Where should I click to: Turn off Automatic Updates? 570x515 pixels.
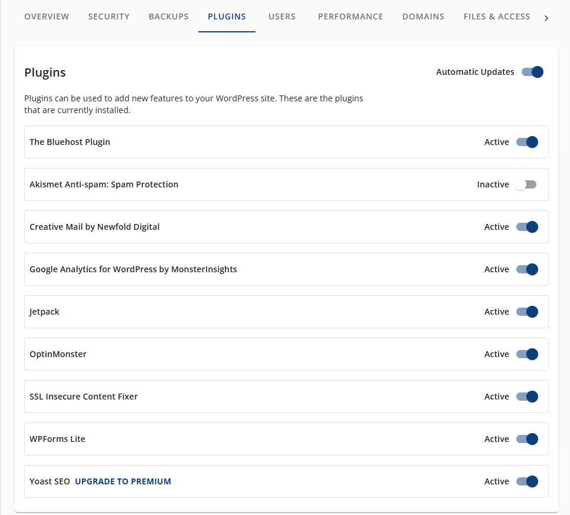point(532,71)
